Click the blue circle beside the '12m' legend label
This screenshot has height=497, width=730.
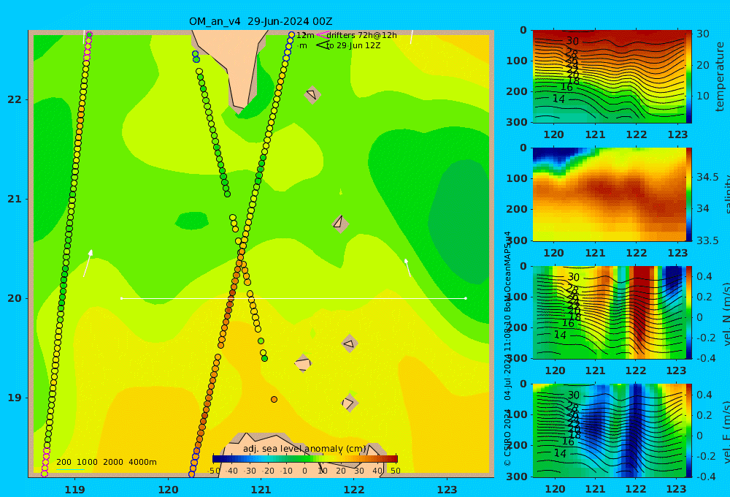click(291, 35)
